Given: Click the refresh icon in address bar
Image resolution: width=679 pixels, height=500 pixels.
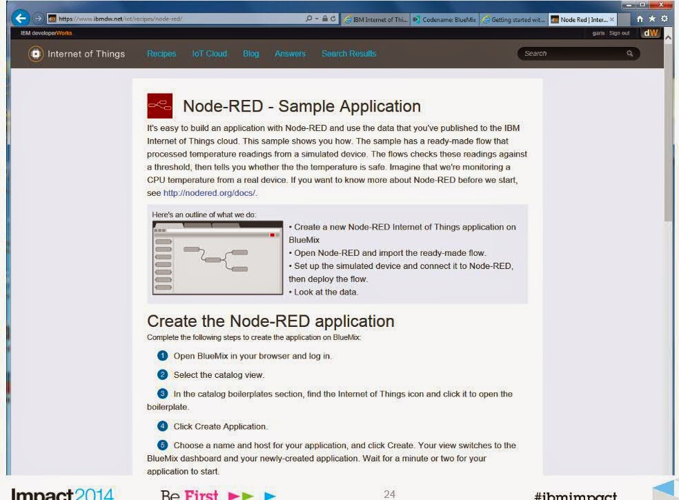Looking at the screenshot, I should pyautogui.click(x=333, y=19).
